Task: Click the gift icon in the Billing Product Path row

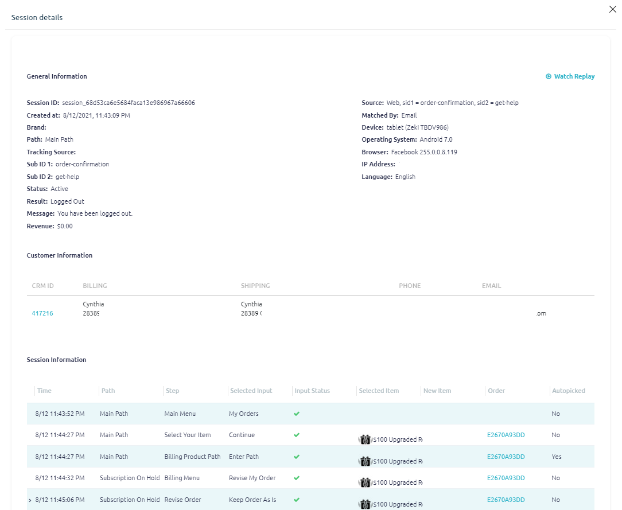Action: click(366, 461)
